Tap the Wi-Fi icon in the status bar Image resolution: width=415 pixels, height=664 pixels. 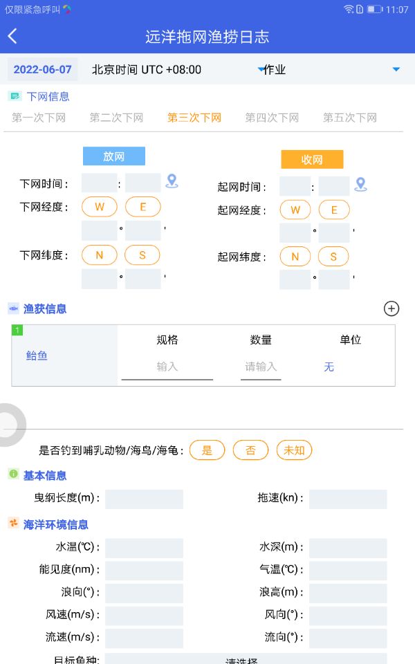pyautogui.click(x=348, y=8)
